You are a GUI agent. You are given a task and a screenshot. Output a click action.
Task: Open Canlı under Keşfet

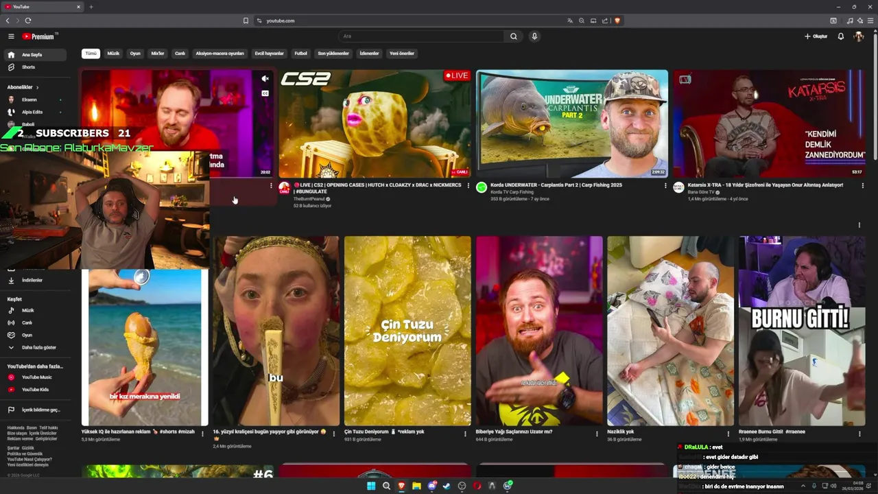pos(36,322)
